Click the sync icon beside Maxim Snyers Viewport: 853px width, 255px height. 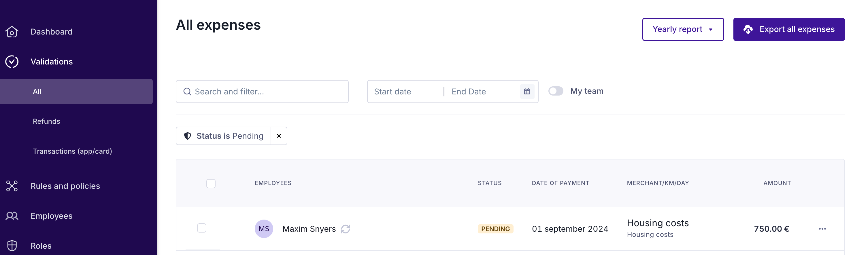pyautogui.click(x=345, y=229)
